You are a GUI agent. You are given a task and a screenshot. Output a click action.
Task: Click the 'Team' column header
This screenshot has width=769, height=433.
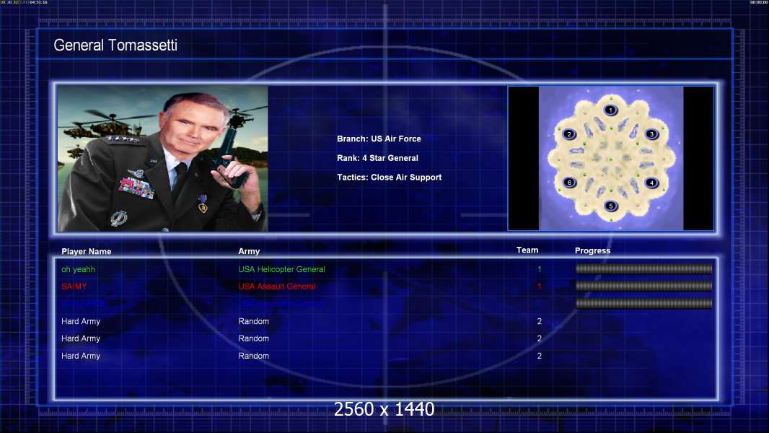[x=527, y=250]
